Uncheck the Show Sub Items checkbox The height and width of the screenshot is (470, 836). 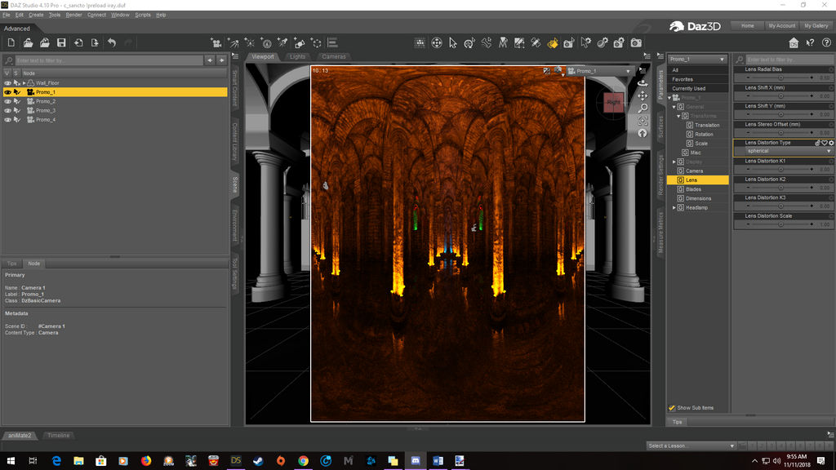(672, 408)
